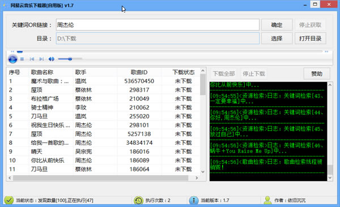
Task: Click the 执行次数：2 status text
Action: coord(158,201)
